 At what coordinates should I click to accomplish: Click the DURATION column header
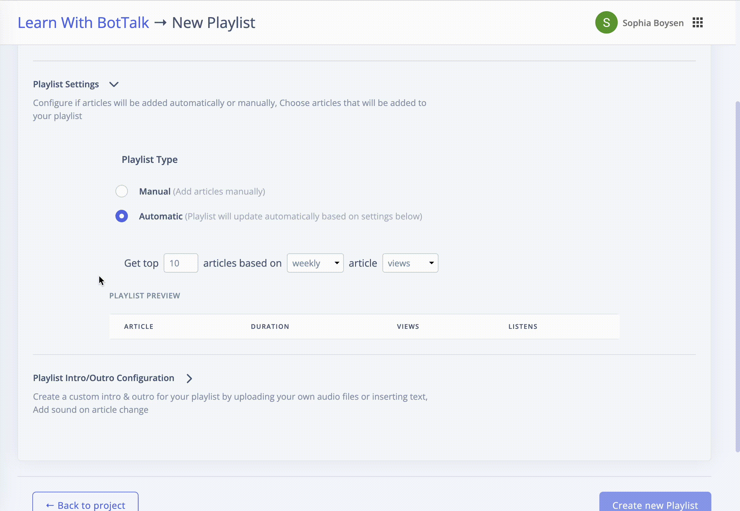(x=270, y=327)
